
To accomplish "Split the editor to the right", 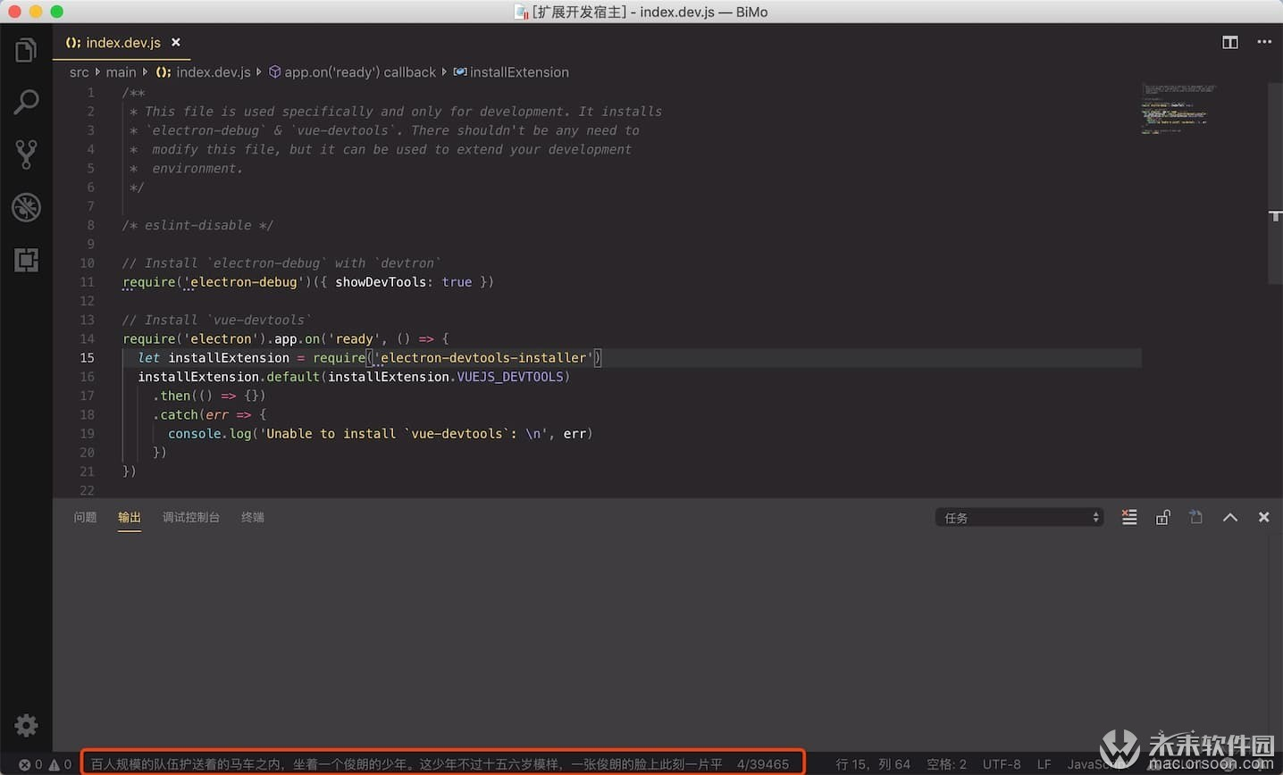I will click(x=1230, y=42).
